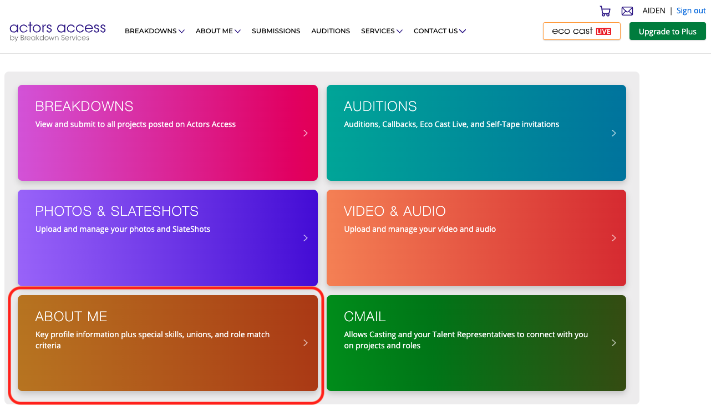711x416 pixels.
Task: Open the mail envelope icon
Action: (x=627, y=11)
